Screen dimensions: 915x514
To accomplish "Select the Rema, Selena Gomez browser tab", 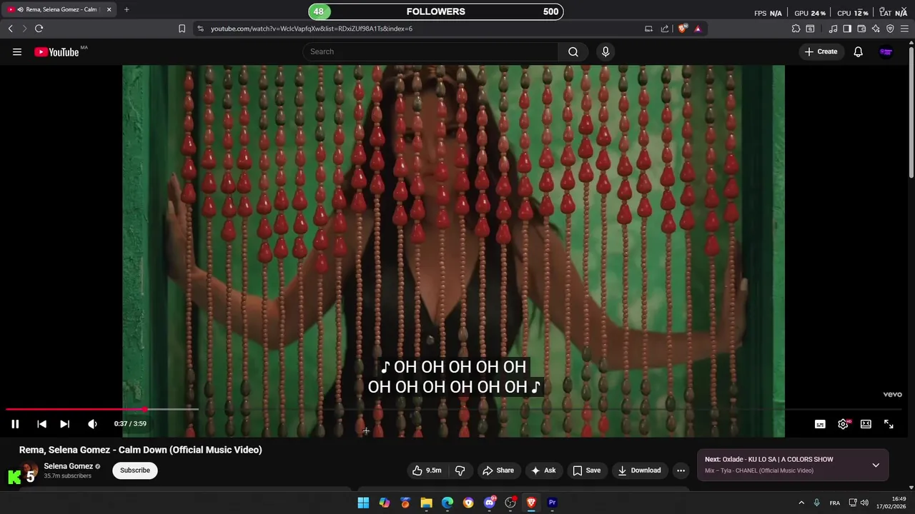I will pyautogui.click(x=60, y=9).
